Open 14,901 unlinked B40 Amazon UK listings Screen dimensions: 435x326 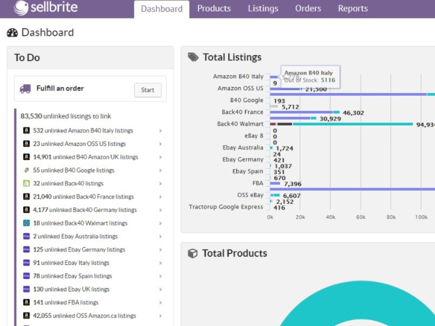tap(85, 157)
